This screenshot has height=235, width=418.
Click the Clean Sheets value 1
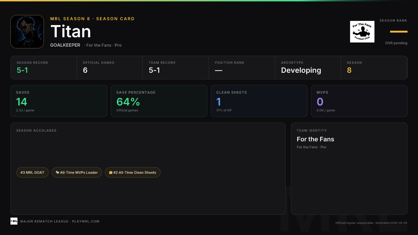(219, 102)
